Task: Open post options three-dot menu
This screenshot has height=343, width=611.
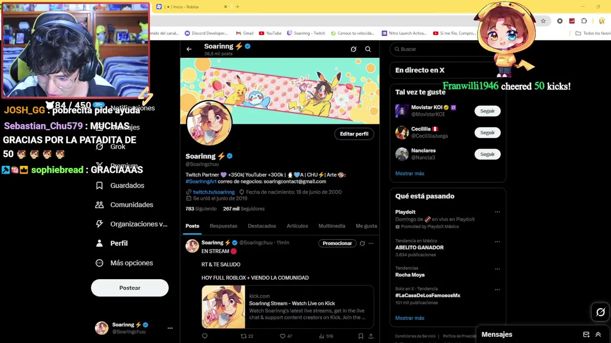Action: click(x=371, y=243)
